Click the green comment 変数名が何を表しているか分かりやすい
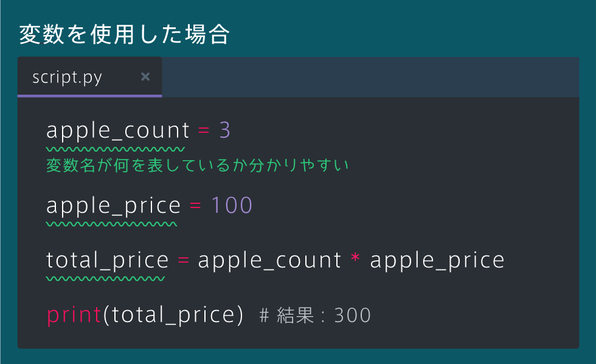Image resolution: width=596 pixels, height=364 pixels. coord(197,165)
